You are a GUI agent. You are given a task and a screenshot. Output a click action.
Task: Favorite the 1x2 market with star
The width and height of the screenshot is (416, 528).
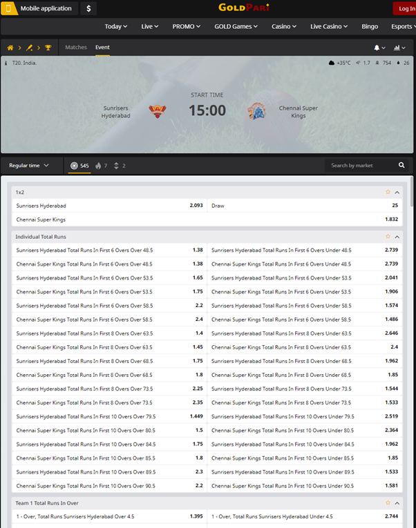pyautogui.click(x=388, y=192)
